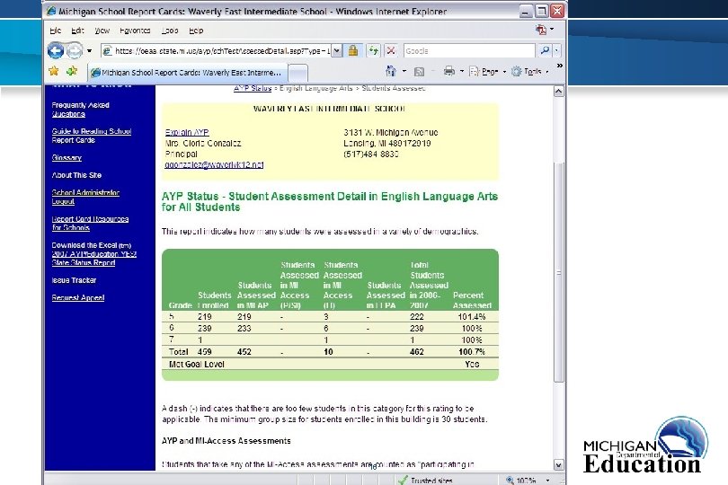Click the Explain AYP link

tap(187, 132)
